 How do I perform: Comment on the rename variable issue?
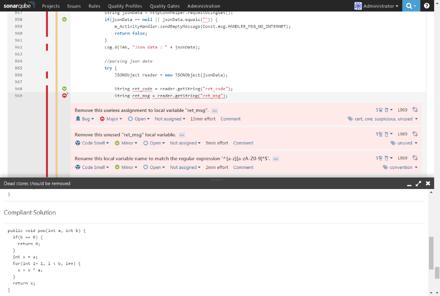[x=243, y=167]
